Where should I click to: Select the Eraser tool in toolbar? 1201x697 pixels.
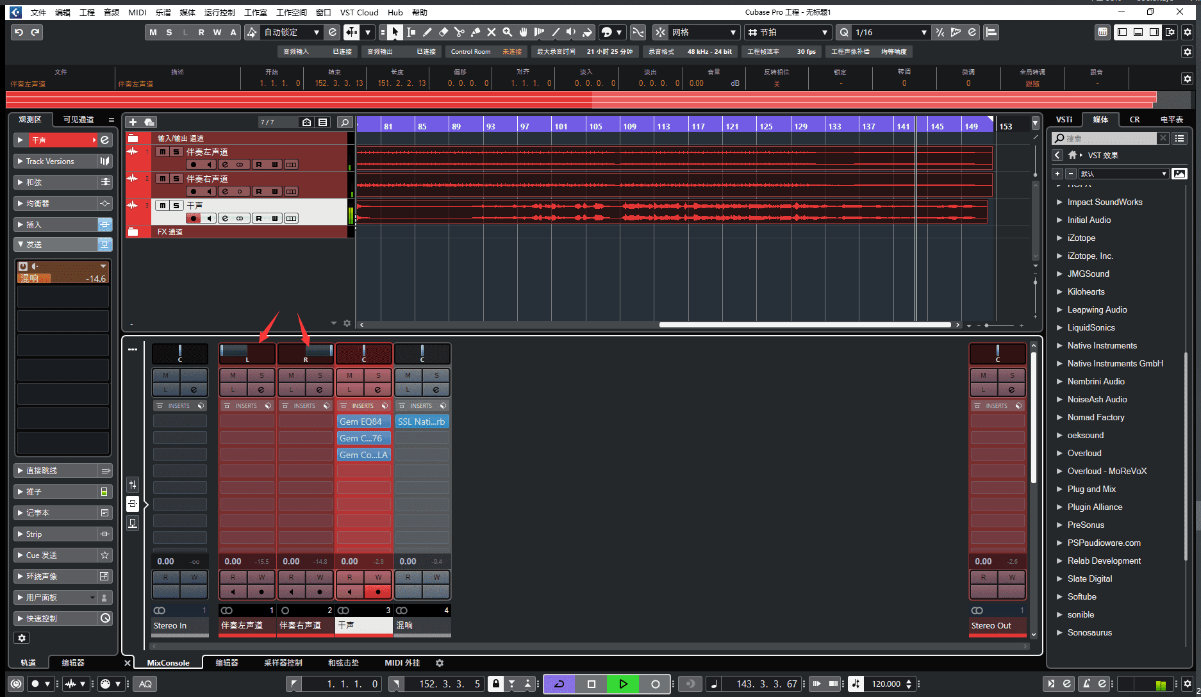point(443,32)
